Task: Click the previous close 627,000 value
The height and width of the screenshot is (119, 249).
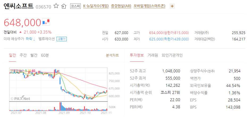Action: coord(121,33)
